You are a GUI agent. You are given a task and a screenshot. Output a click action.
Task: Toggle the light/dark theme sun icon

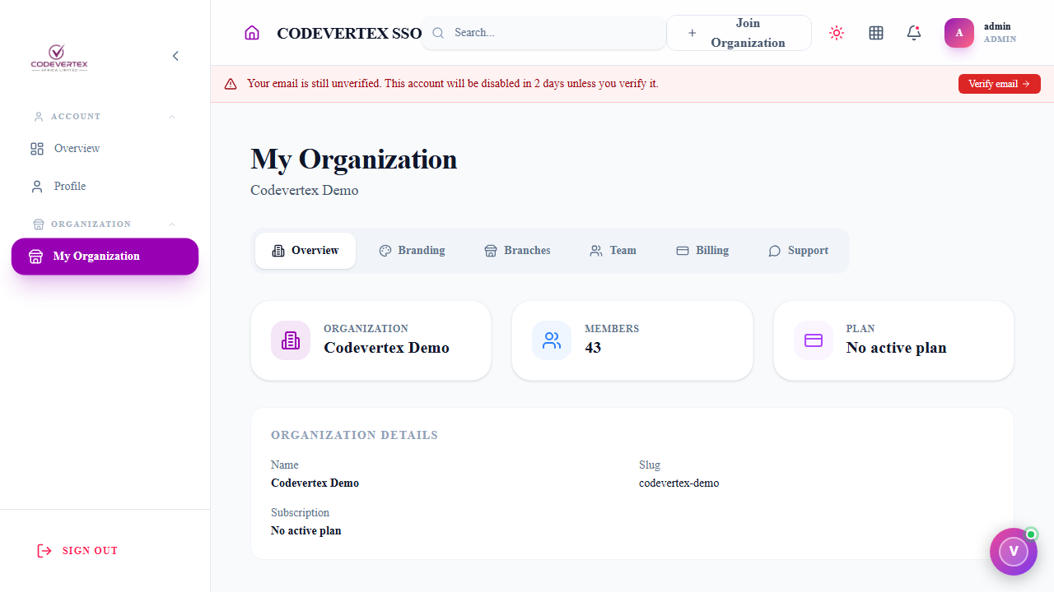tap(837, 33)
